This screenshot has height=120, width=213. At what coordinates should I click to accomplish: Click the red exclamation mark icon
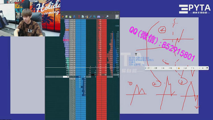point(79,17)
